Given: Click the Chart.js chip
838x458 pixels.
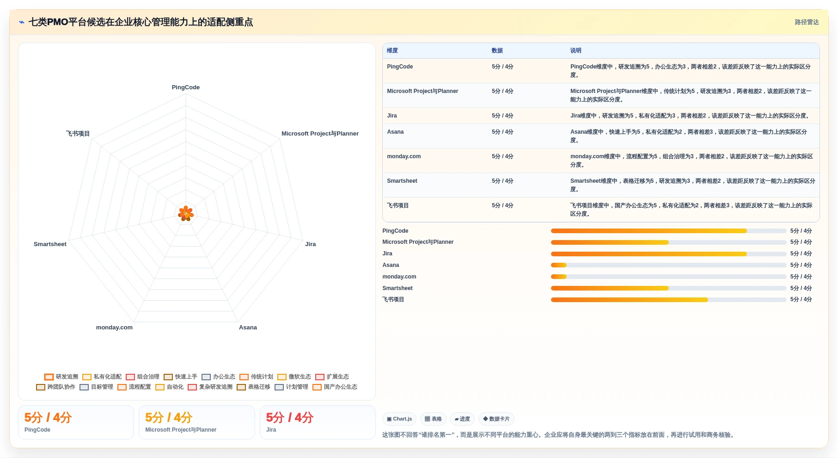Looking at the screenshot, I should click(399, 419).
